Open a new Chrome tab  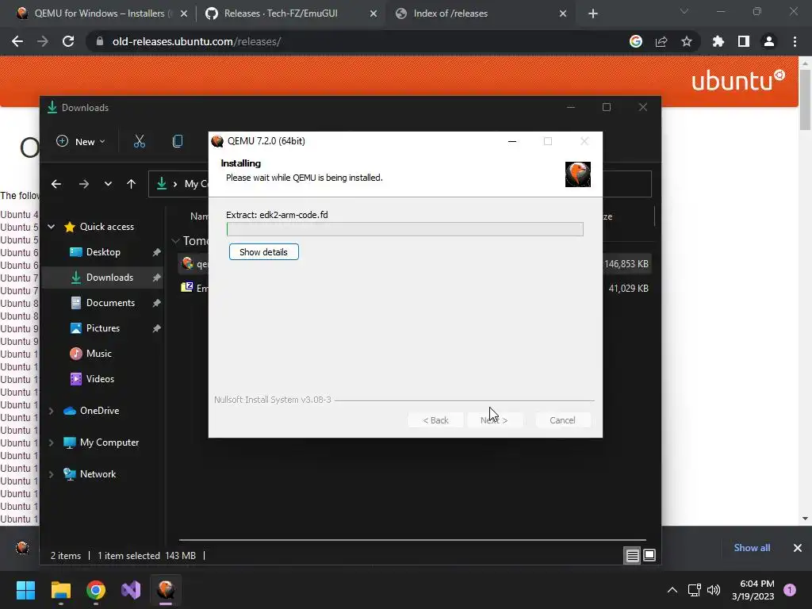click(x=593, y=14)
